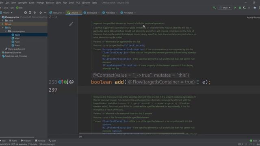Click ClassCastException link under add method docs
Screen dimensions: 260x146
coord(115,52)
